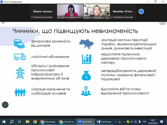Screen dimensions: 167x125
Task: Click the volume speaker tray icon
Action: [132, 122]
